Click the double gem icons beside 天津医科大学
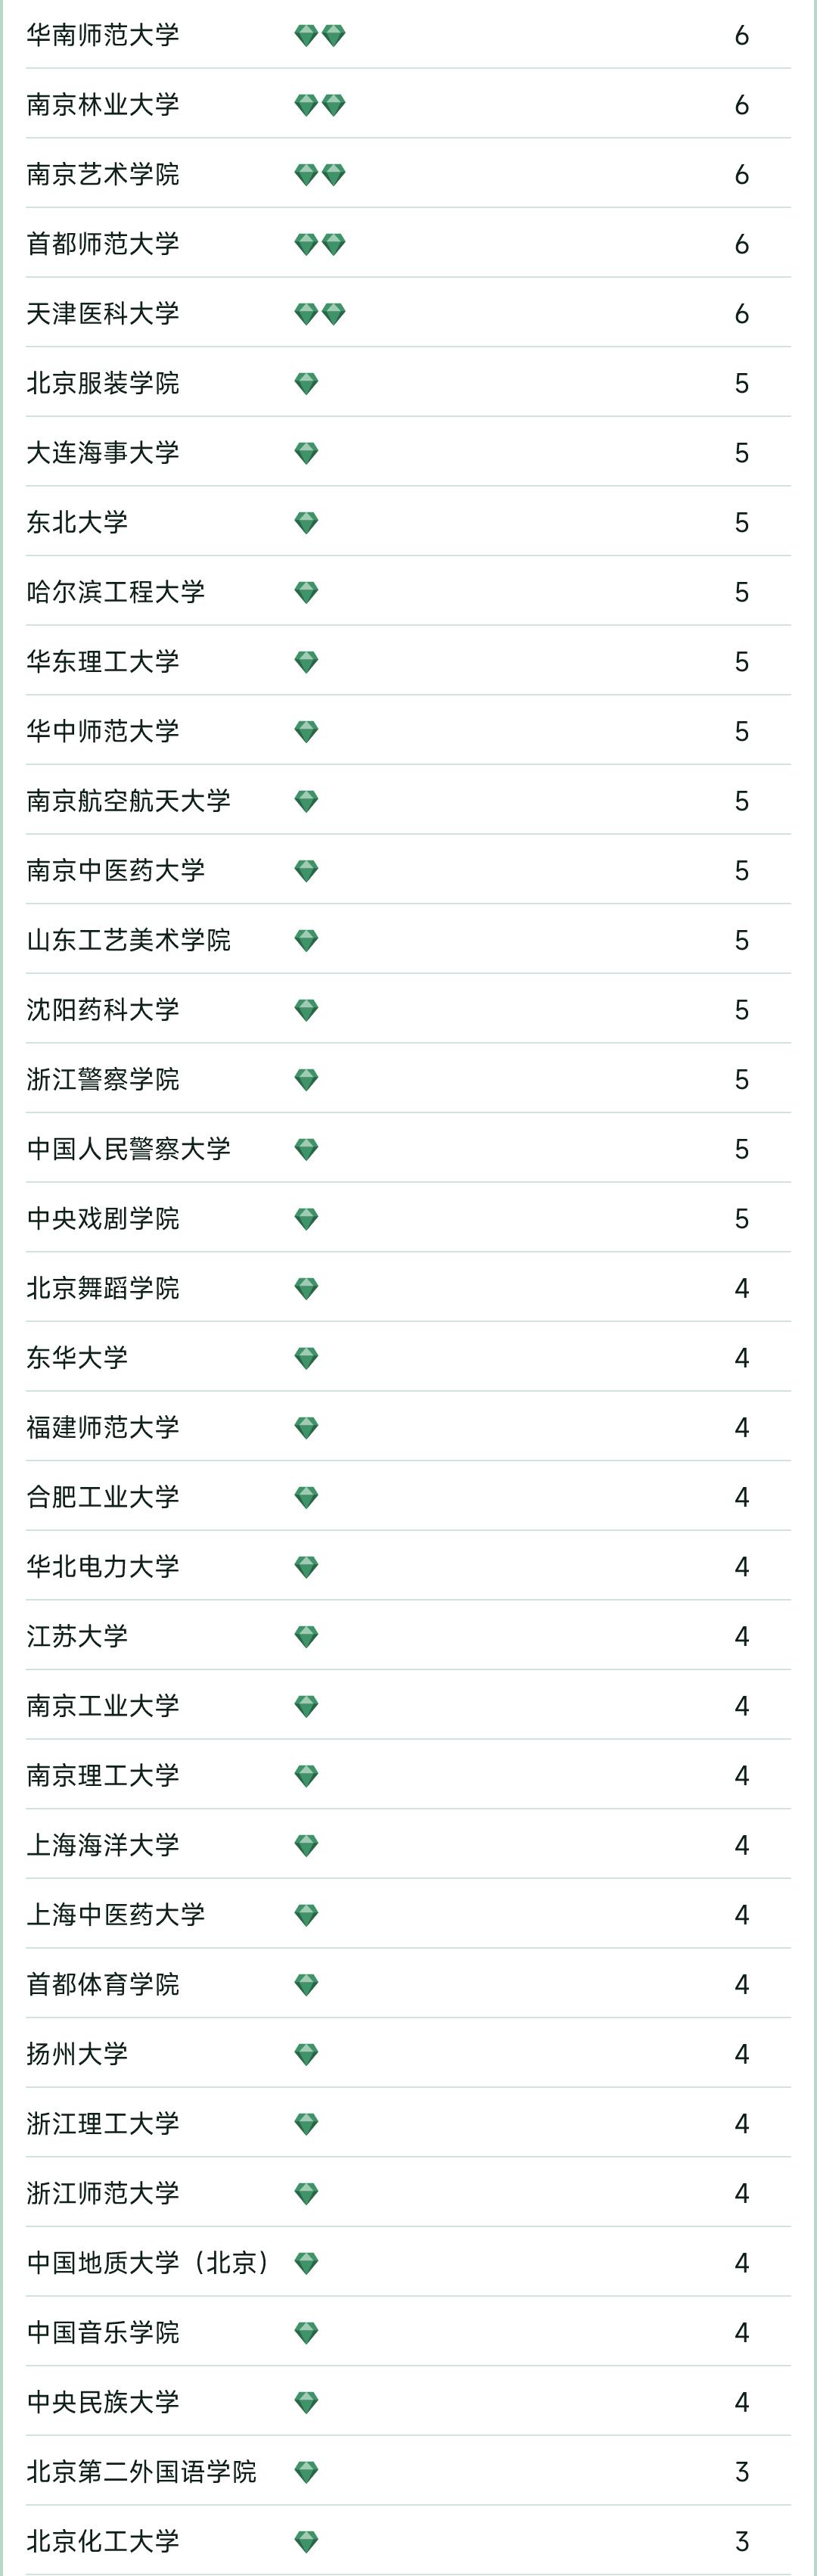The width and height of the screenshot is (817, 2576). [x=320, y=314]
